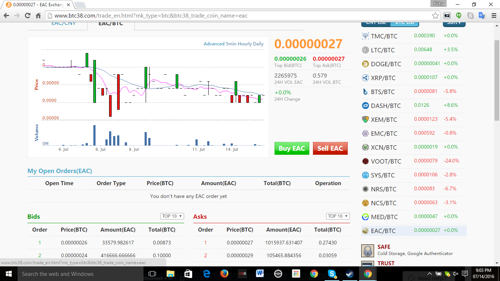Open the VOOT/BTC market

[386, 161]
